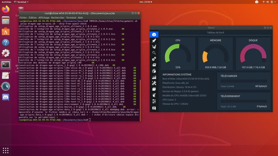Image resolution: width=278 pixels, height=156 pixels.
Task: Click the Terminal window scrollbar
Action: click(x=140, y=100)
